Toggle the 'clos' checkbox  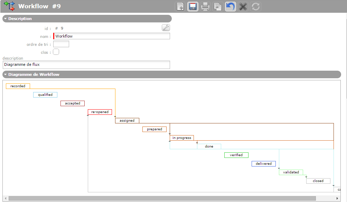tap(56, 52)
